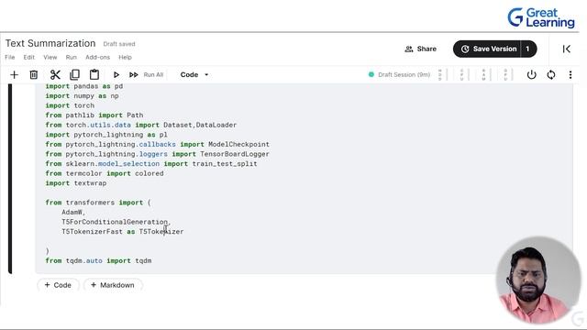Screen dimensions: 587x330
Task: Open the View menu
Action: (x=50, y=57)
